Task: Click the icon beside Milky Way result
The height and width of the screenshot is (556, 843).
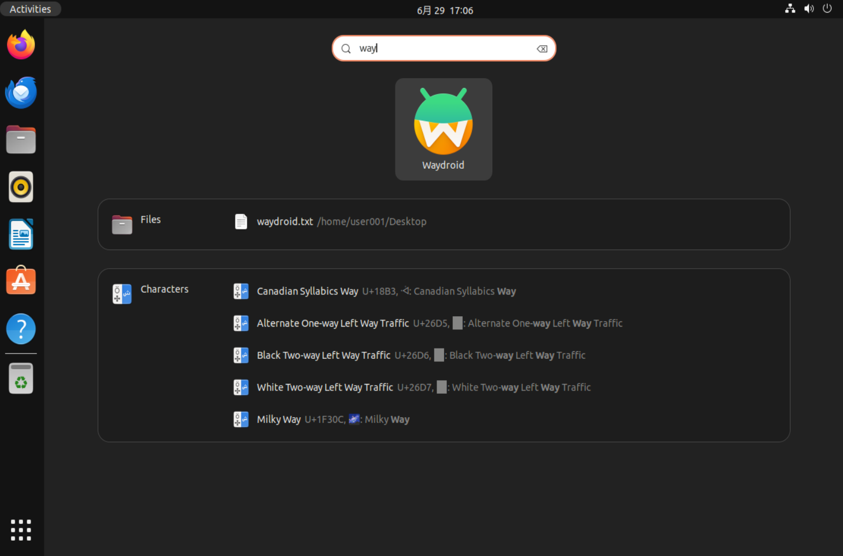Action: tap(241, 419)
